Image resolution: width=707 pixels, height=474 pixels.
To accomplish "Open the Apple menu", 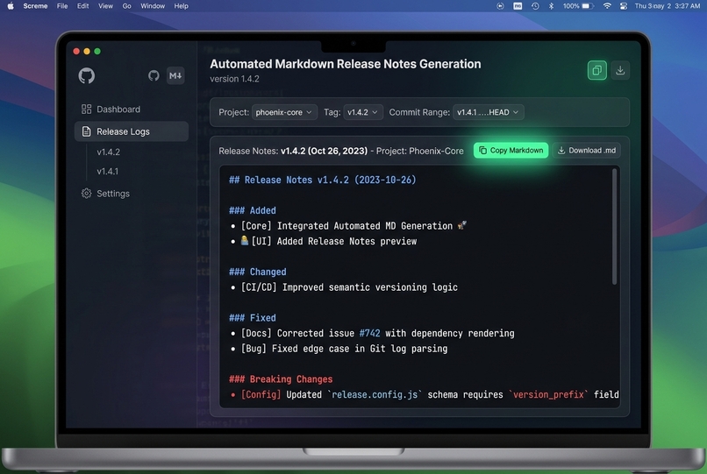I will [11, 6].
